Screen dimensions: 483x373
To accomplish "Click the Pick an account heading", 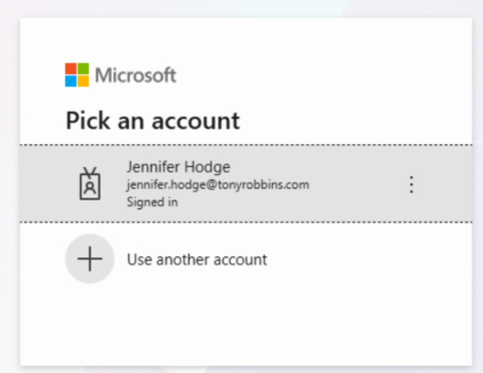I will pyautogui.click(x=153, y=121).
